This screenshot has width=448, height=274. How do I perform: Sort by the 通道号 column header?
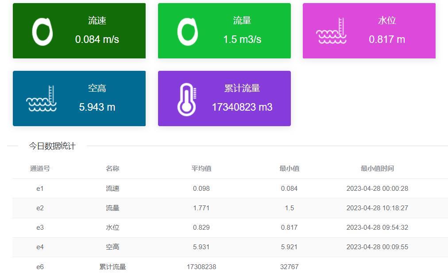(40, 169)
